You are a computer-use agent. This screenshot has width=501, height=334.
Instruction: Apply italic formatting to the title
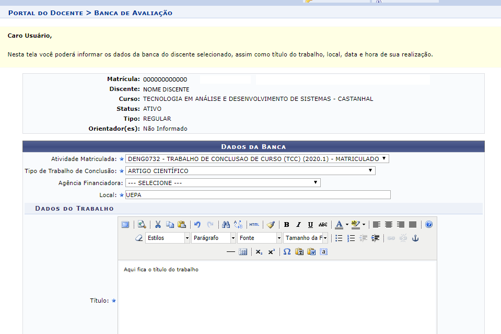(298, 225)
